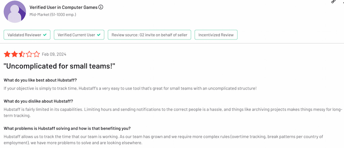Click the Verified Current User badge label
344x148 pixels.
(x=76, y=35)
